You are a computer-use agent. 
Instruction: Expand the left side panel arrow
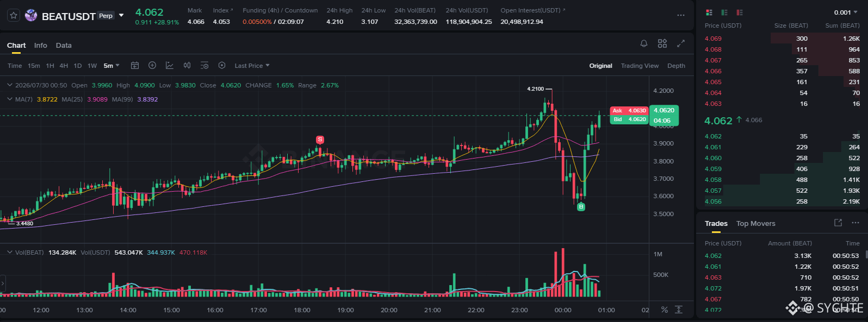pyautogui.click(x=2, y=283)
